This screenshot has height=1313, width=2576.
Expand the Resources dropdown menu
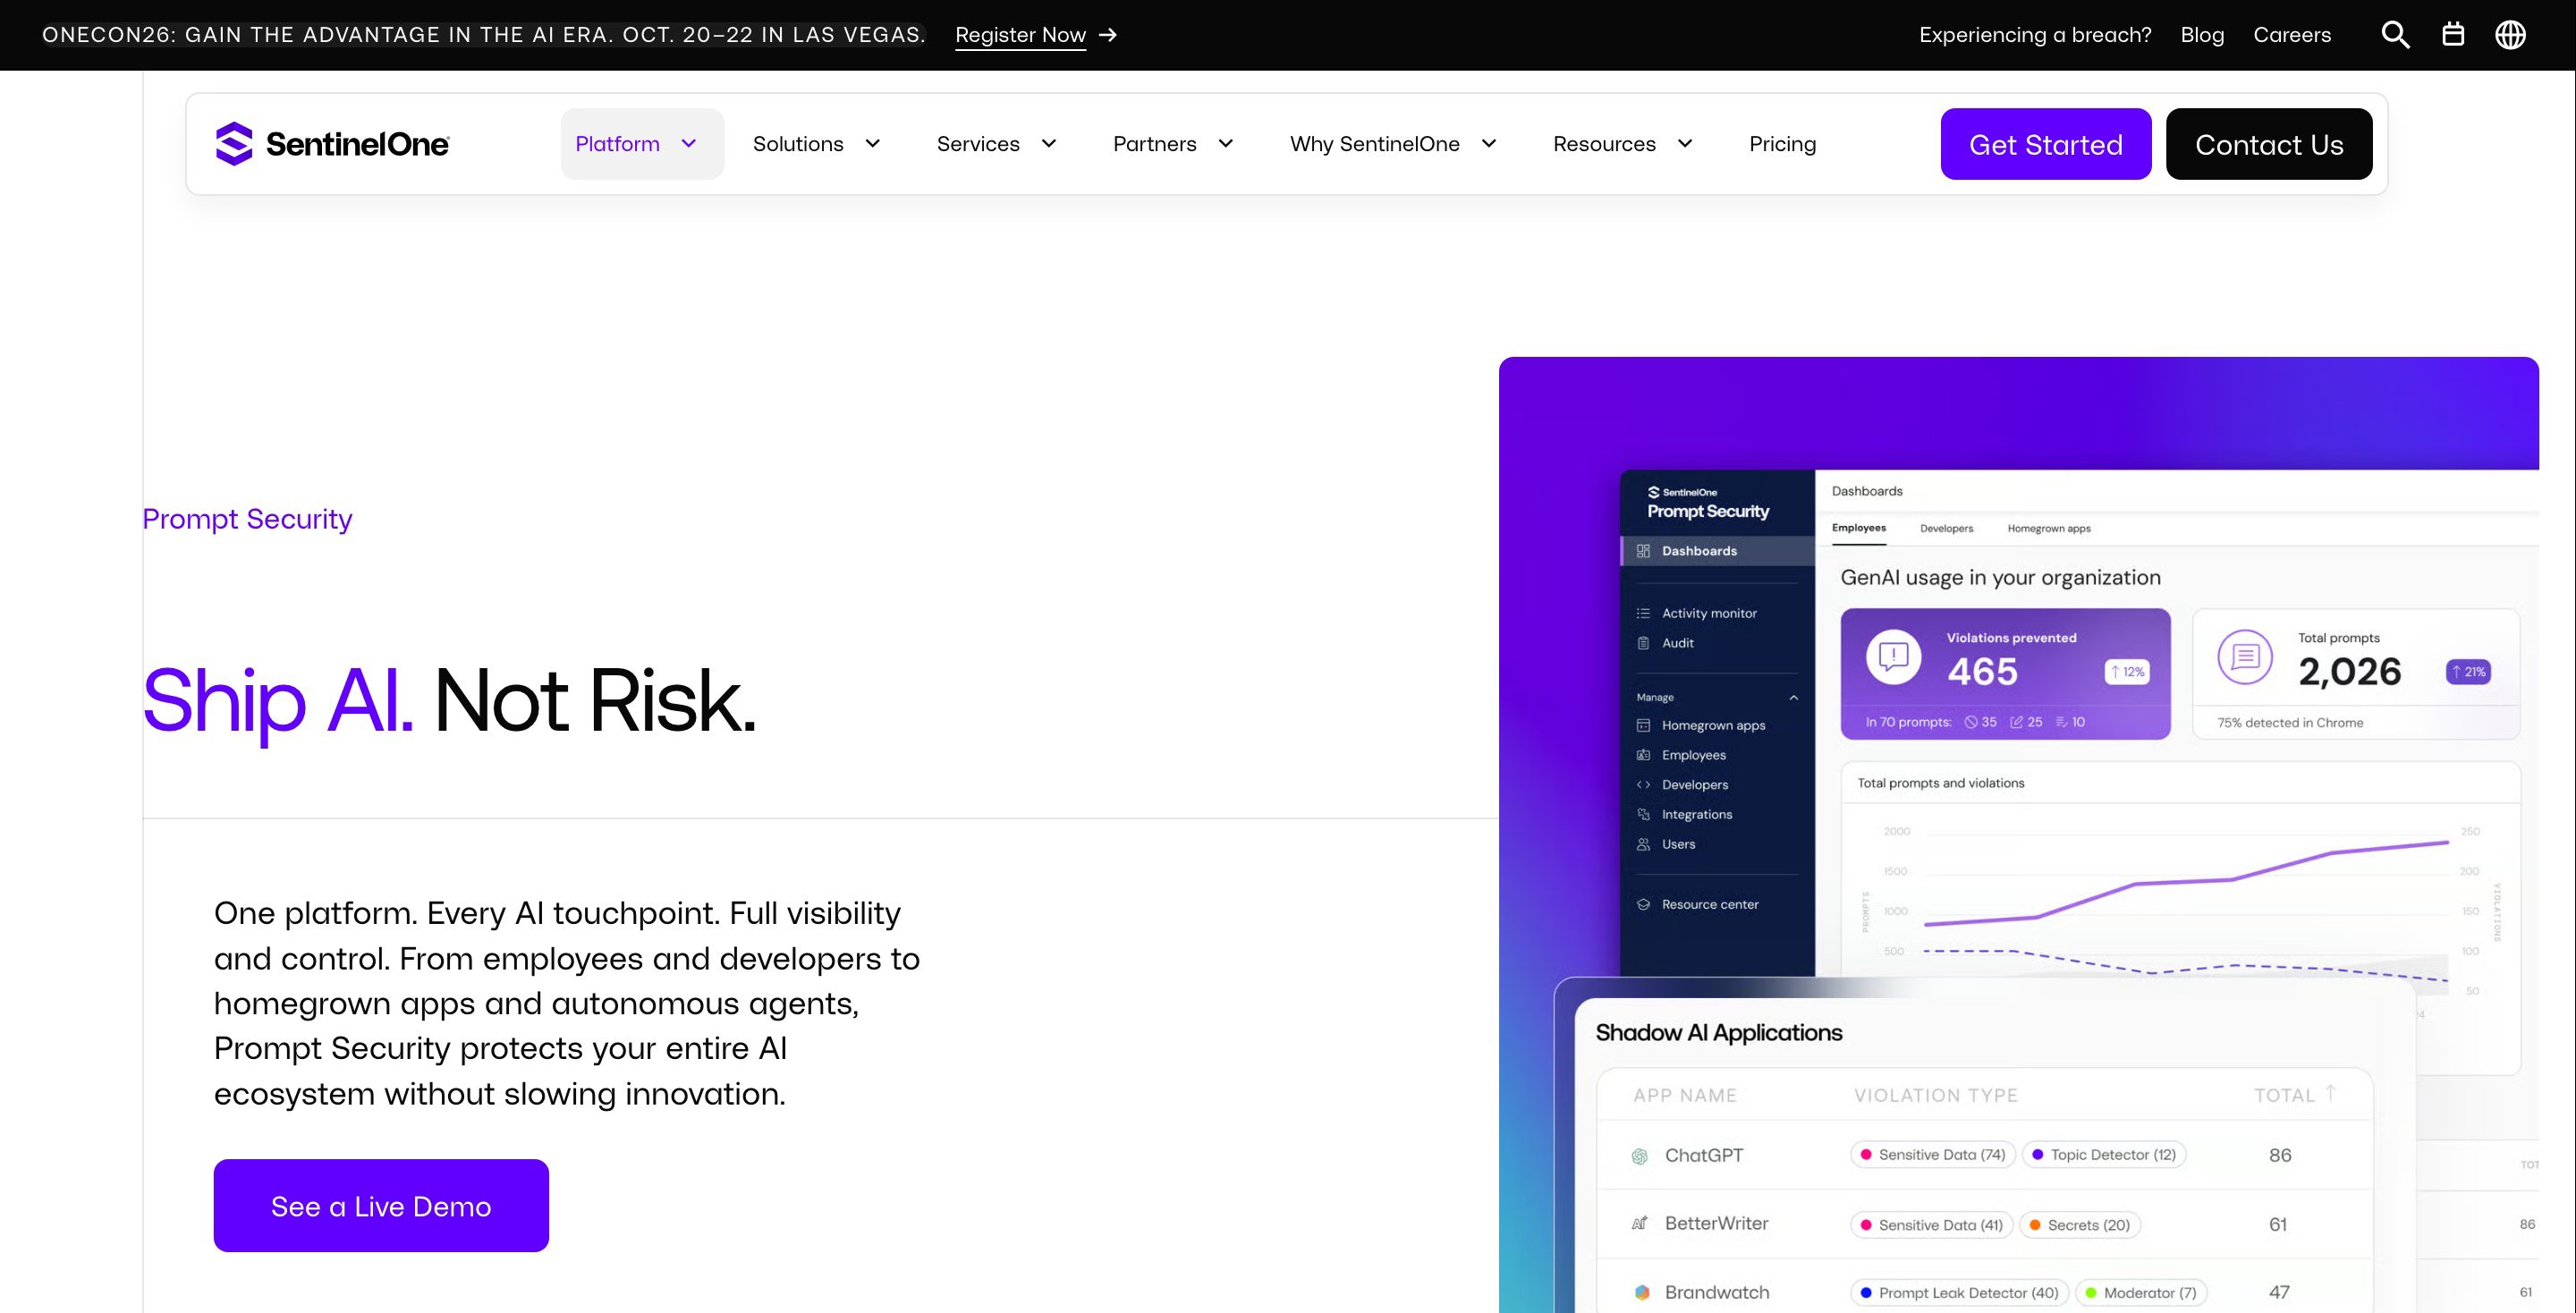[1622, 144]
